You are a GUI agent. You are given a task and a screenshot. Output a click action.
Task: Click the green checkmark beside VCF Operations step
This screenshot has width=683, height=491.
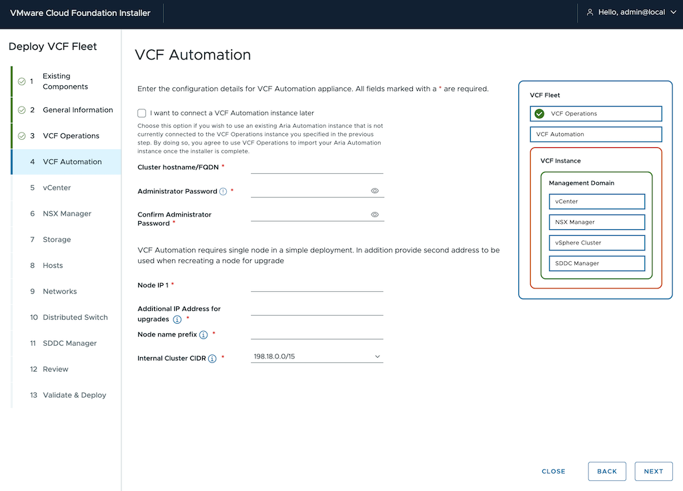pyautogui.click(x=22, y=136)
